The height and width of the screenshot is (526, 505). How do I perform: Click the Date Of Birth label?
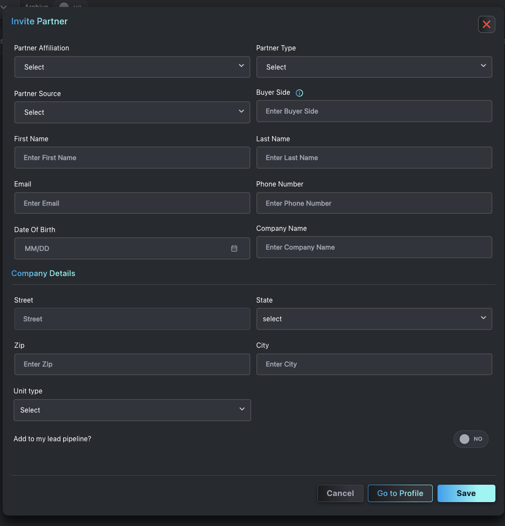click(35, 230)
